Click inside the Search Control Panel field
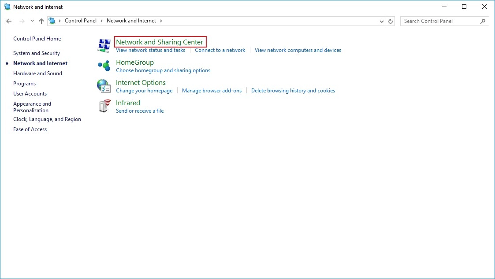Screen dimensions: 495x279 click(439, 21)
